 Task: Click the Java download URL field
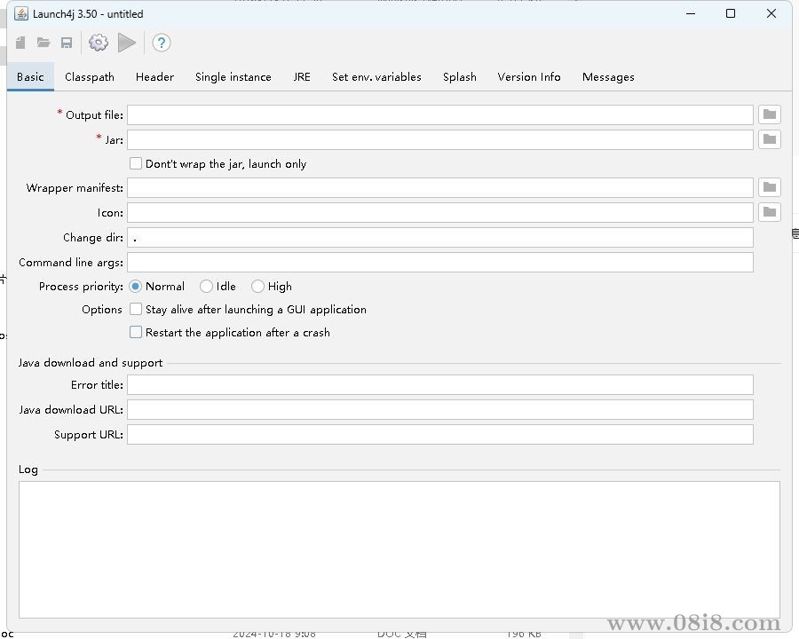pyautogui.click(x=440, y=410)
